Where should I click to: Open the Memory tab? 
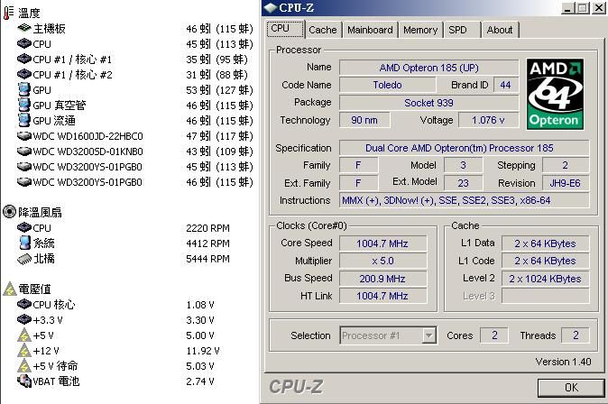[x=420, y=30]
